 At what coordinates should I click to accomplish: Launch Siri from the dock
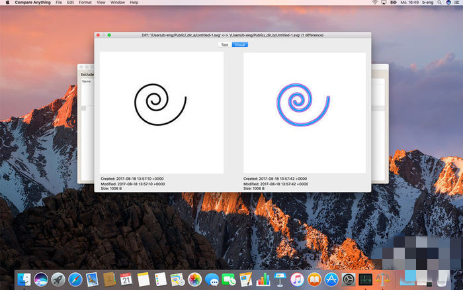tap(41, 279)
